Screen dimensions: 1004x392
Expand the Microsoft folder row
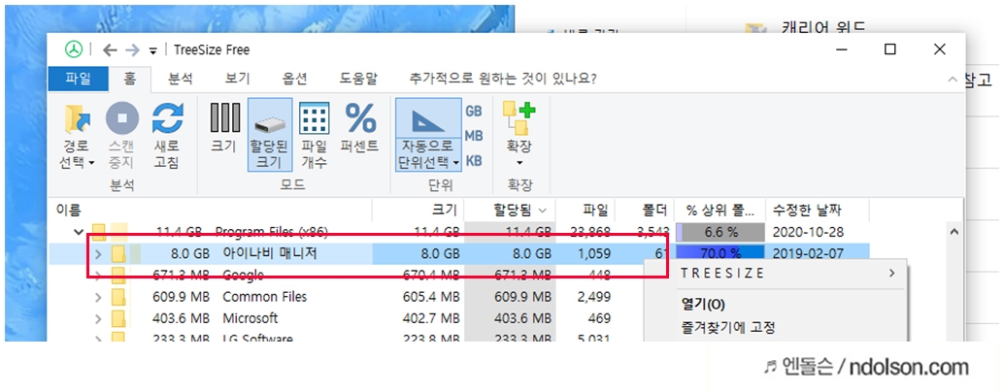98,318
